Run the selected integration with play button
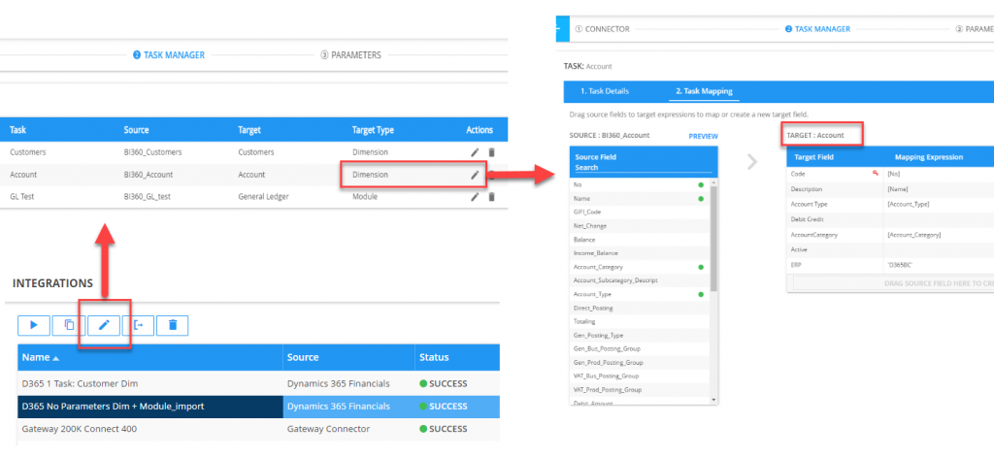This screenshot has height=458, width=994. [x=34, y=325]
